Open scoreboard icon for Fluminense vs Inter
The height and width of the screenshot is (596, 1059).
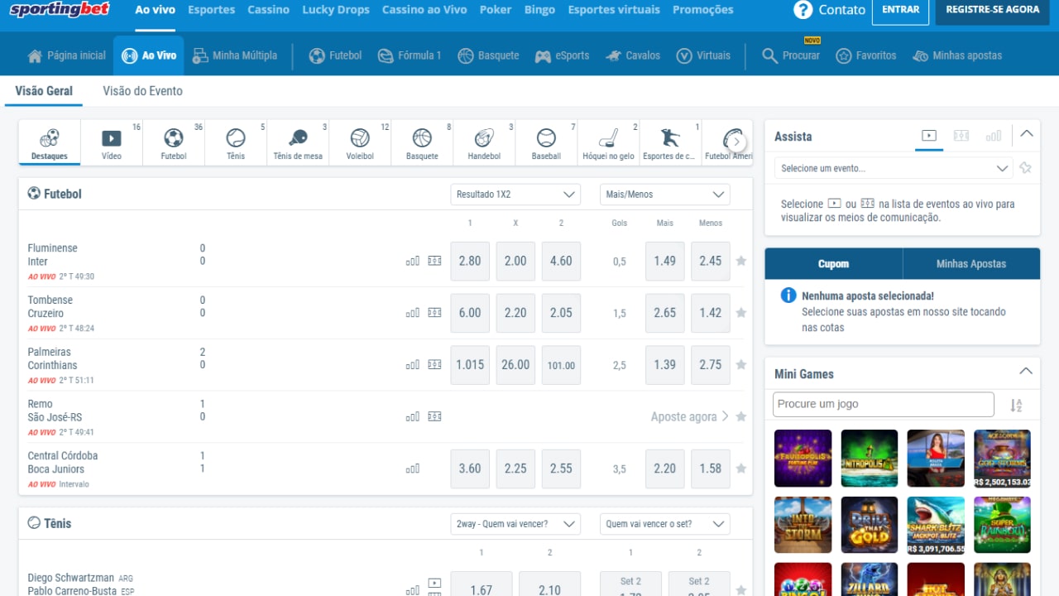point(434,261)
